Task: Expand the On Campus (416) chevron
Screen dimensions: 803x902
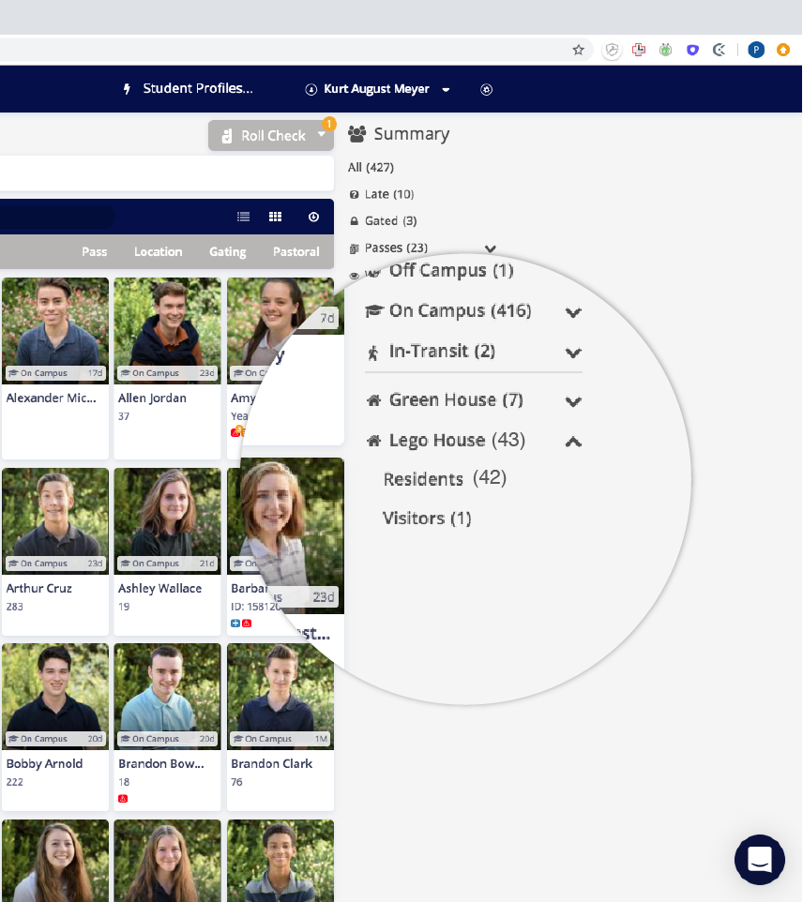Action: tap(573, 312)
